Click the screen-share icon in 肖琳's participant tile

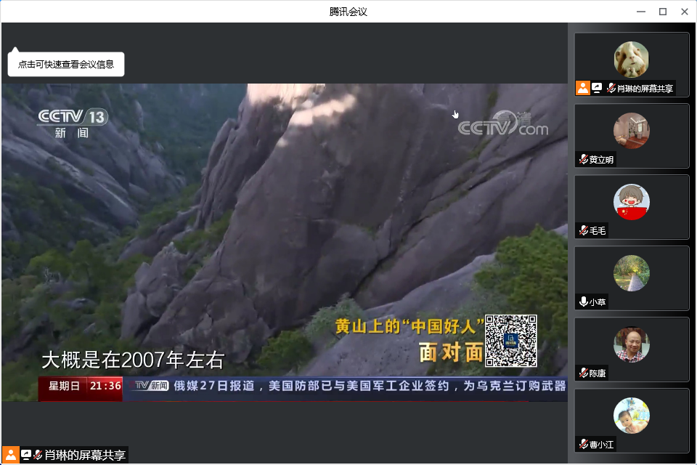coord(597,88)
